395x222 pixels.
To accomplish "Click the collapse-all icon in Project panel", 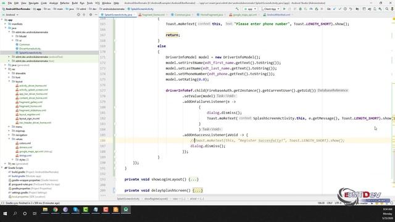I will click(x=84, y=15).
